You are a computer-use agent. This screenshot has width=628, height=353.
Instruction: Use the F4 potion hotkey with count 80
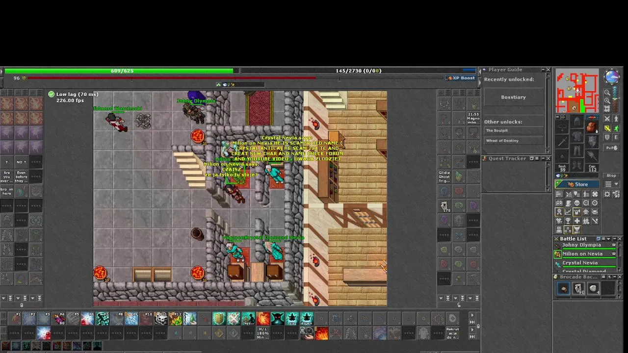(58, 319)
